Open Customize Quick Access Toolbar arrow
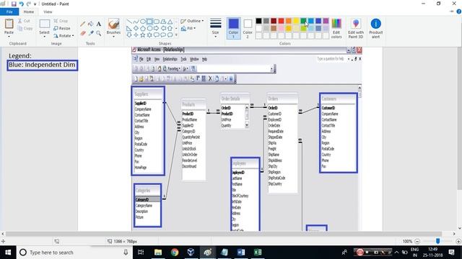Screen dimensions: 462x259 click(x=35, y=4)
